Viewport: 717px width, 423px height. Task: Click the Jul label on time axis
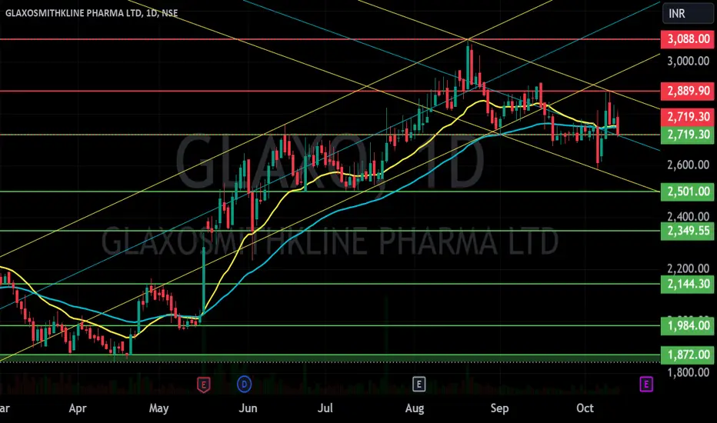click(x=325, y=408)
